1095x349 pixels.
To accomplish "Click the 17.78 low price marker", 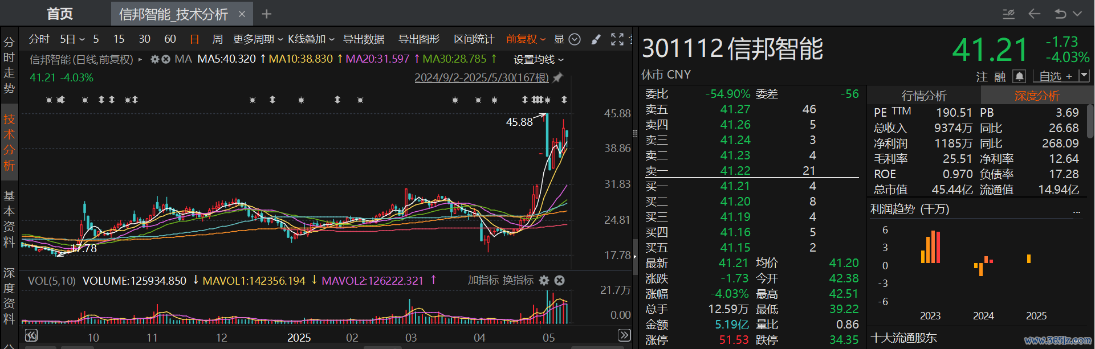I will pos(84,248).
